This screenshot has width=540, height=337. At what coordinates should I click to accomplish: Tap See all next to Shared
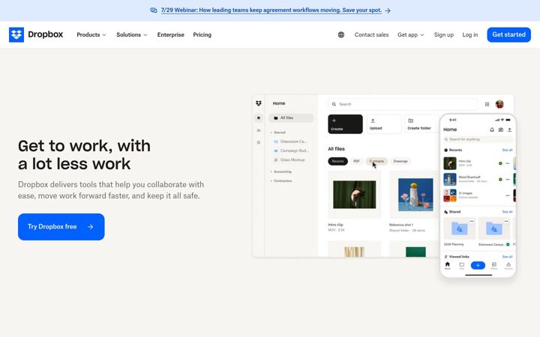507,212
